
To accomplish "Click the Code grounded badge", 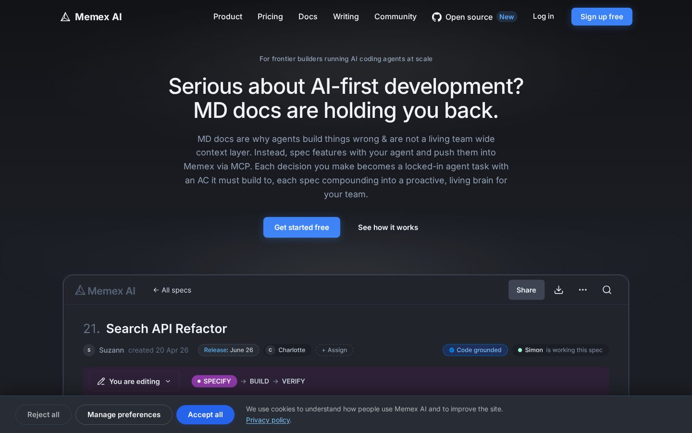I will tap(475, 350).
